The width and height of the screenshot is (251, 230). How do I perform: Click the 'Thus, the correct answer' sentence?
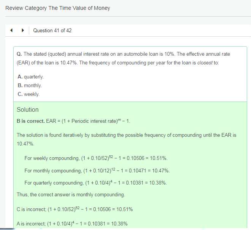click(71, 194)
